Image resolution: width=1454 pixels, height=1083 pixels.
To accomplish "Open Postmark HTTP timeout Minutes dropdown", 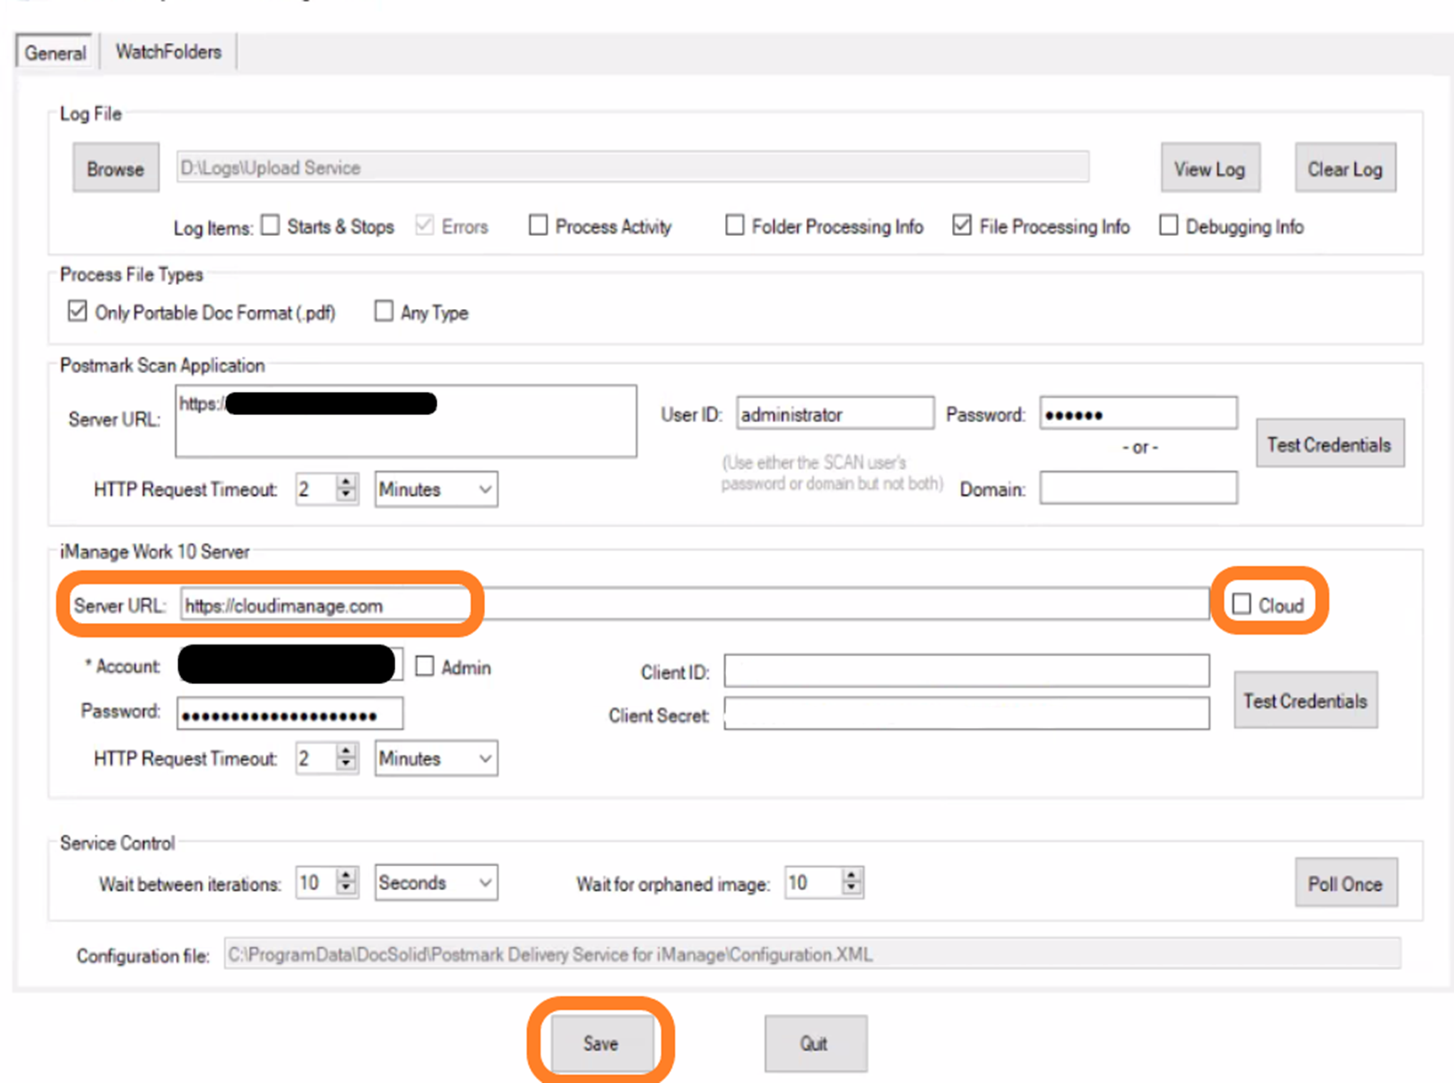I will point(436,490).
